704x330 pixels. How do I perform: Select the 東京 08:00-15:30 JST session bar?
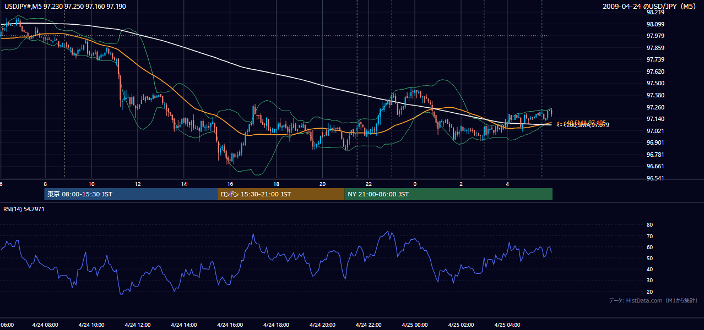131,194
